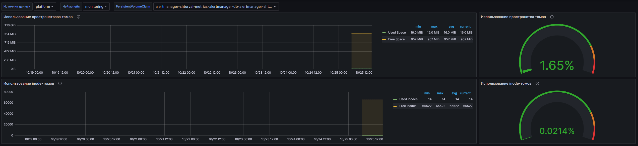Click info icon beside top-left volume space panel title
638x146 pixels.
click(79, 17)
